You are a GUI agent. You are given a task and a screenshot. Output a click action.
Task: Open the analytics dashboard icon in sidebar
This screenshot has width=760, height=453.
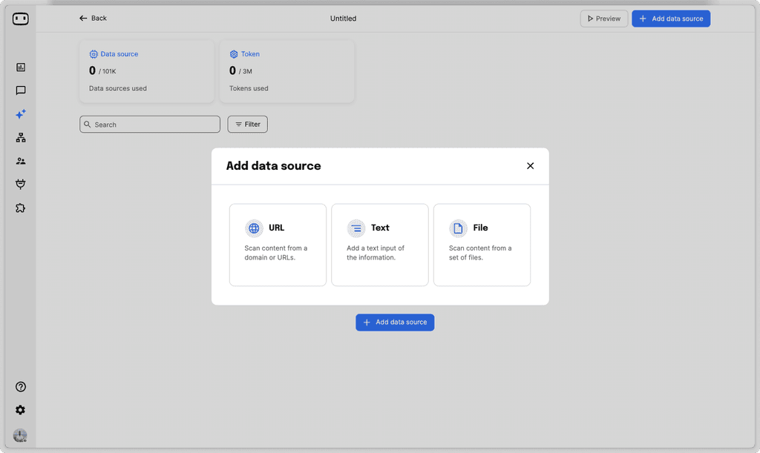tap(20, 67)
